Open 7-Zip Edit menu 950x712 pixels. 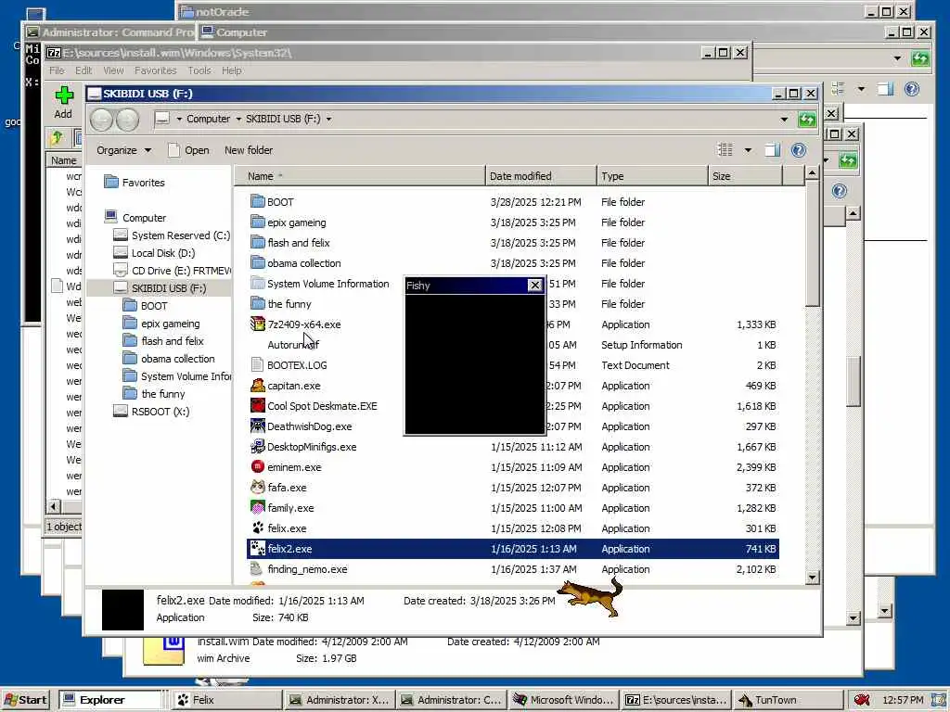click(83, 70)
